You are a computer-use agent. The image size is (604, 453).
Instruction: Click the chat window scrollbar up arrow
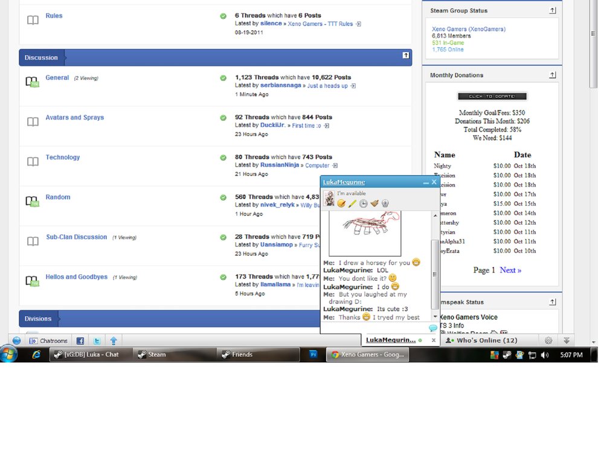435,216
